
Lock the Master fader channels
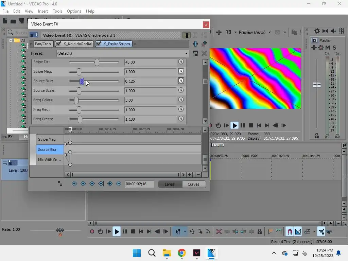point(317,136)
